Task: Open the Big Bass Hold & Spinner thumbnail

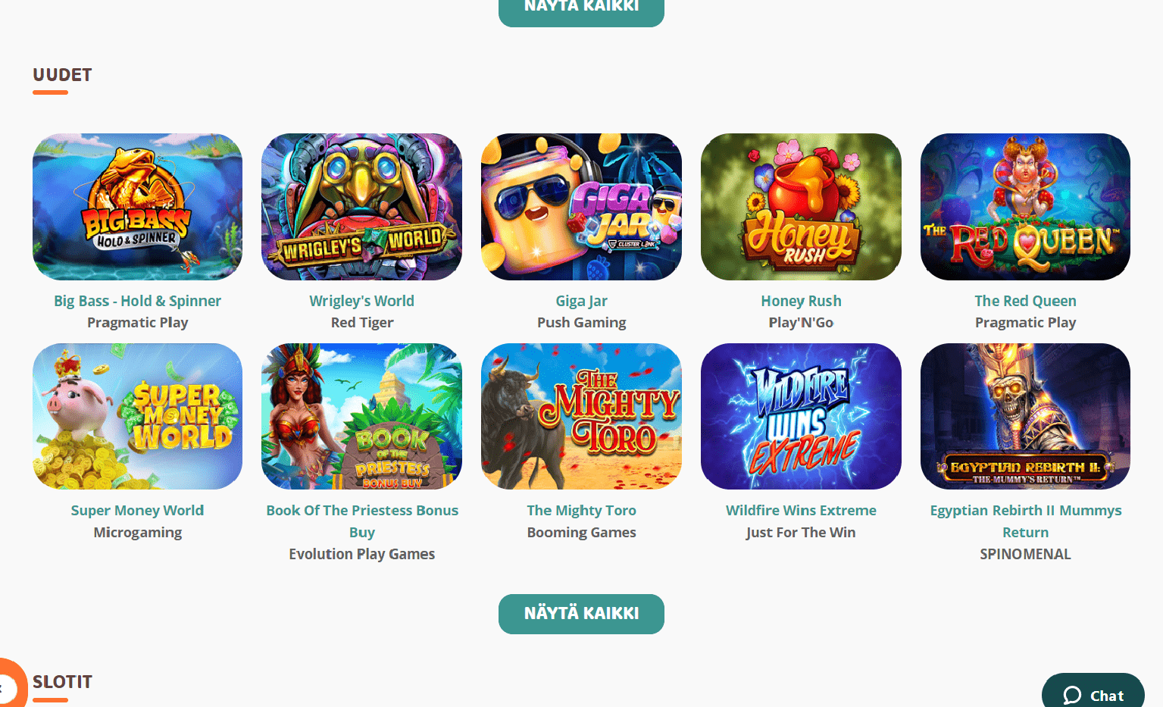Action: 137,207
